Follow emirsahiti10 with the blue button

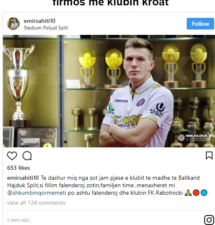point(200,24)
